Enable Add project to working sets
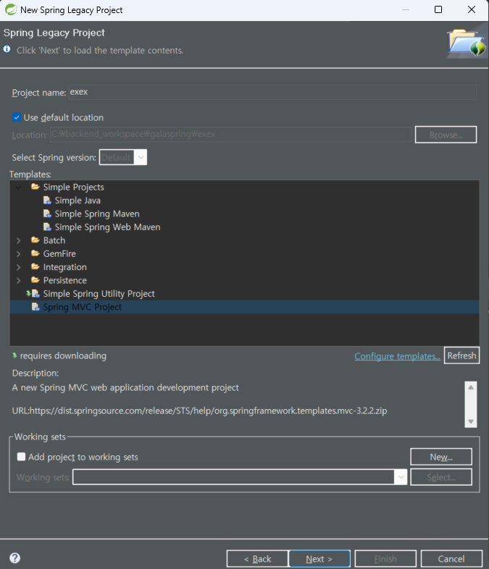 click(x=22, y=457)
